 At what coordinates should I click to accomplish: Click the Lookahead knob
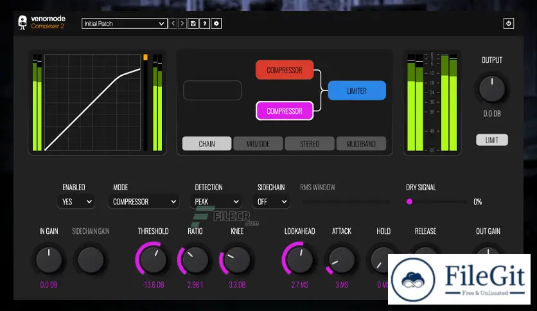click(300, 260)
